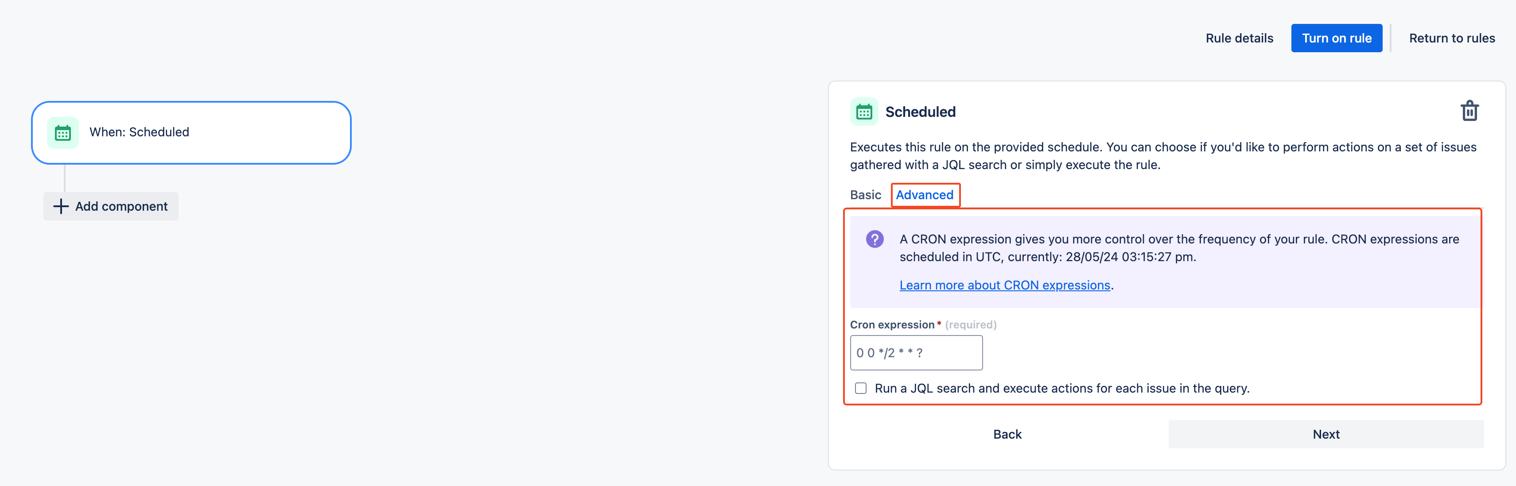Switch to the Basic tab
Screen dimensions: 1516x486
(x=865, y=194)
